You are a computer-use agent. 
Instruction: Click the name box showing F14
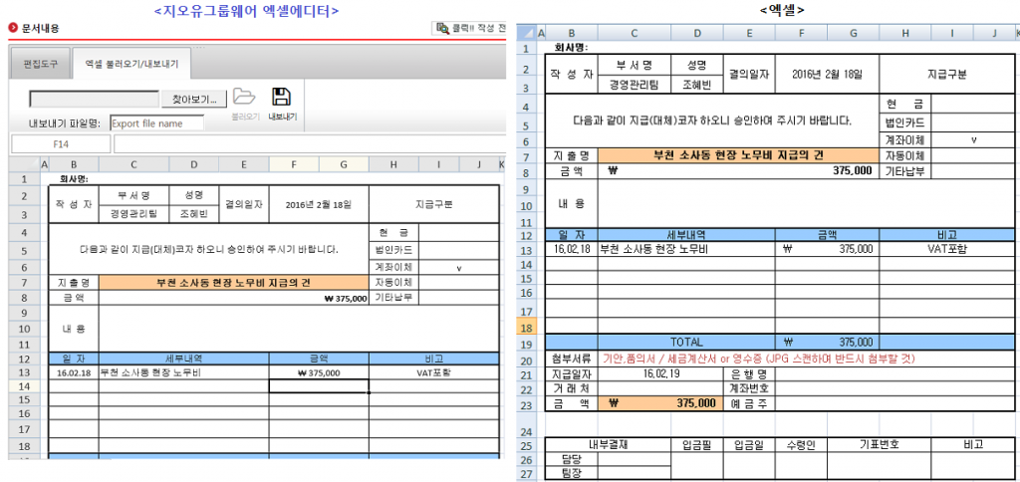tap(61, 145)
